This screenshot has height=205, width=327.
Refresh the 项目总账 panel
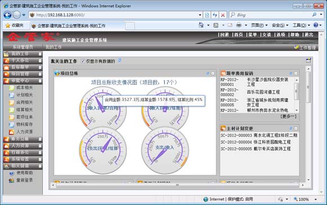pos(207,73)
